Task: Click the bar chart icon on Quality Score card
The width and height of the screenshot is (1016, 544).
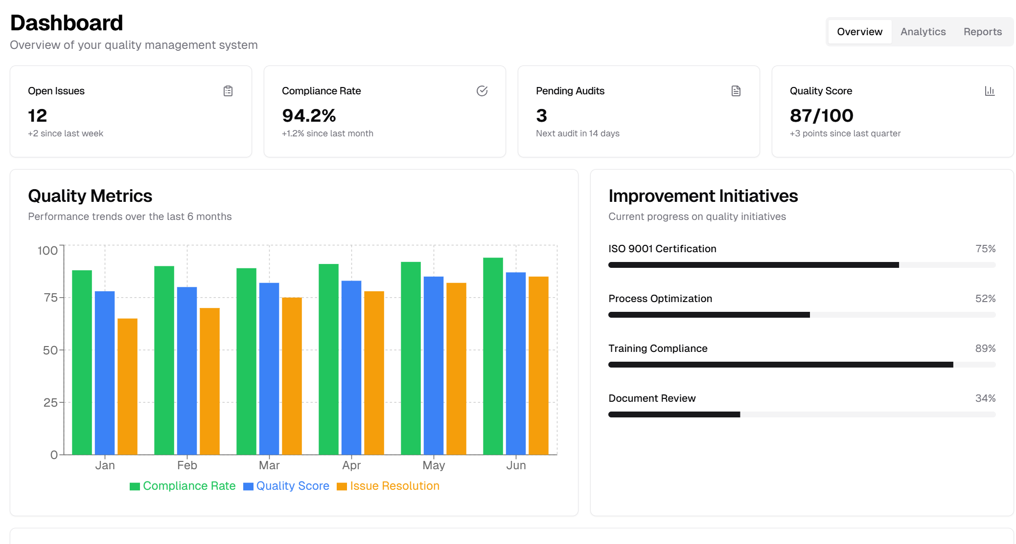Action: click(990, 91)
